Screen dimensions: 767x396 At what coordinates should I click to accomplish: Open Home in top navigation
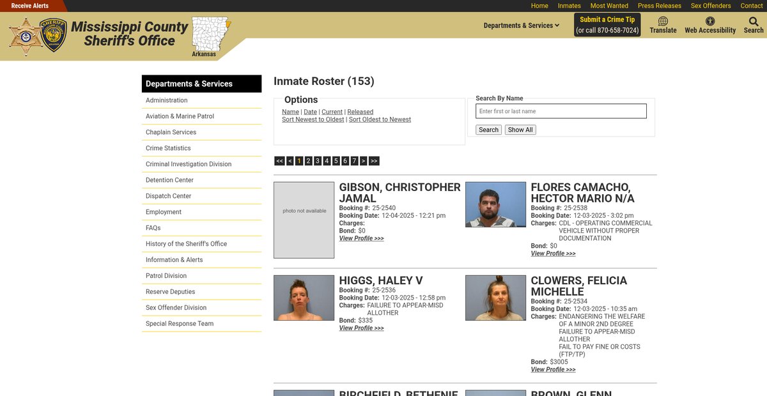(x=539, y=6)
